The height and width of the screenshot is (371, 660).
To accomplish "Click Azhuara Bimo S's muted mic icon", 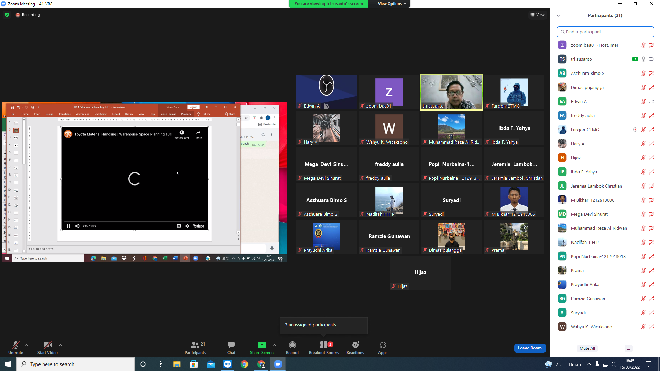I will pyautogui.click(x=643, y=73).
